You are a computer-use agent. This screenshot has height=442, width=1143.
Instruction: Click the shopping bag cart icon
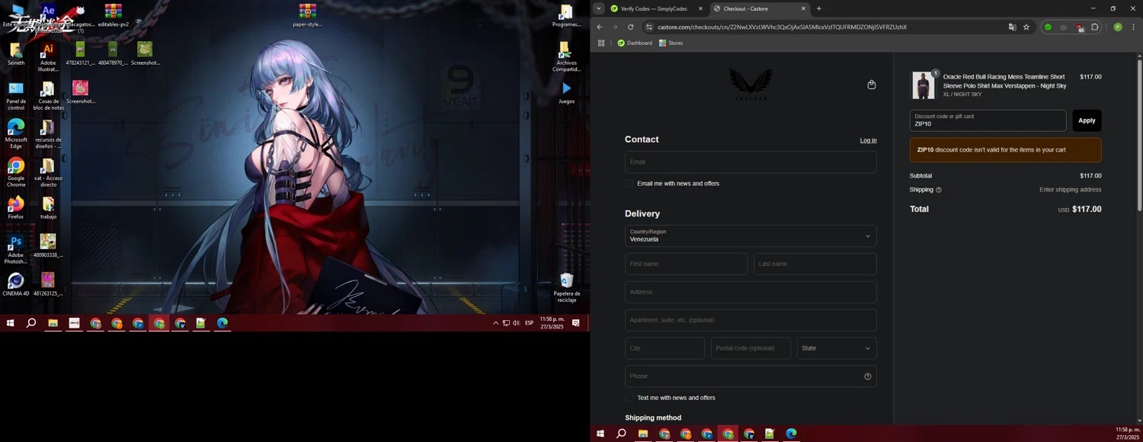872,85
